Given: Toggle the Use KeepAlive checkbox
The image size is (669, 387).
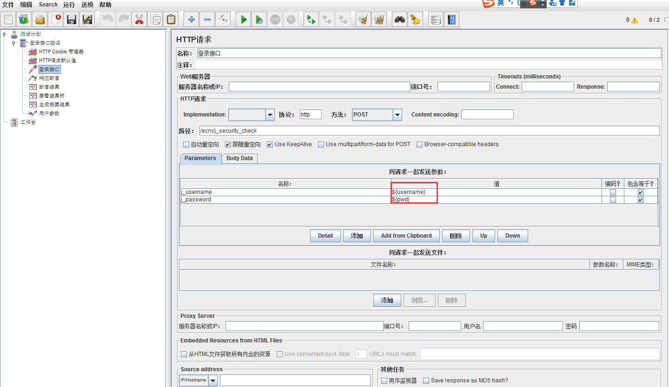Looking at the screenshot, I should click(x=270, y=144).
